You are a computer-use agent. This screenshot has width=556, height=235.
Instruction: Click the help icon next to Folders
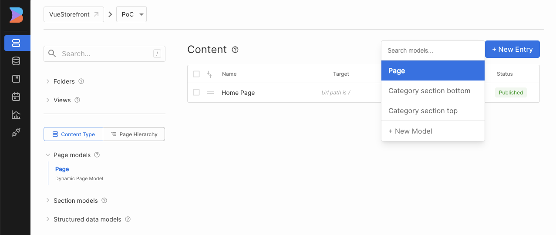(x=81, y=81)
